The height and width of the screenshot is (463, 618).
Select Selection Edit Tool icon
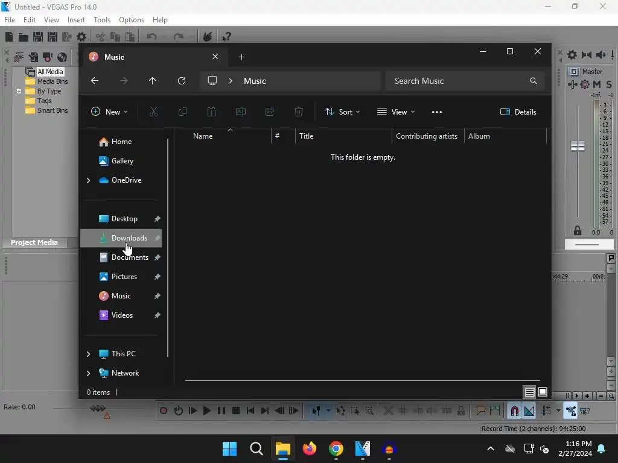point(355,411)
